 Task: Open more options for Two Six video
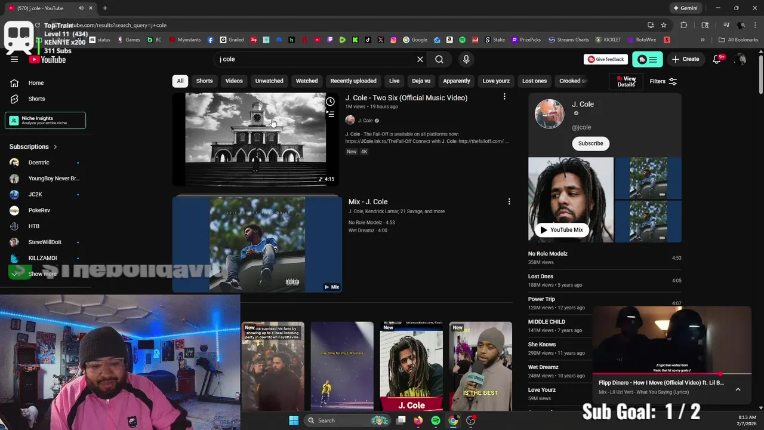pyautogui.click(x=504, y=97)
